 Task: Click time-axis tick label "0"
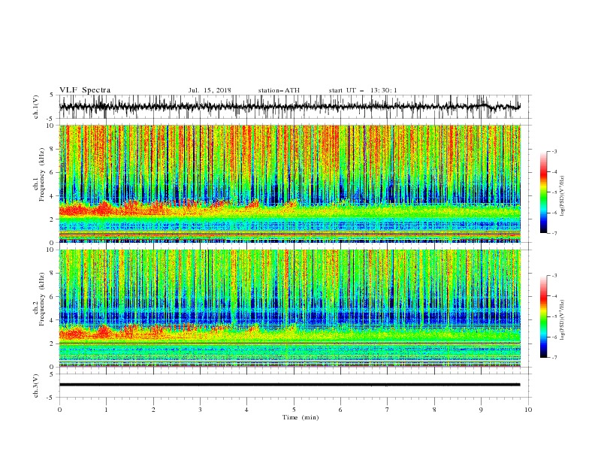pyautogui.click(x=59, y=410)
